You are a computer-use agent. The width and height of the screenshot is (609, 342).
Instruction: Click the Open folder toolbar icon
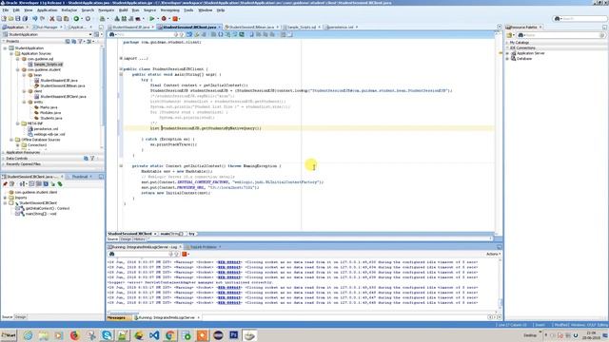pyautogui.click(x=10, y=19)
